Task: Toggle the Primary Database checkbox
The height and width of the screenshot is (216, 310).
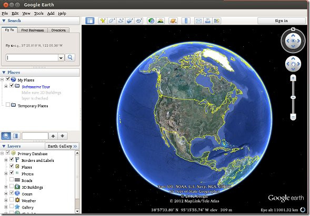Action: pyautogui.click(x=8, y=152)
